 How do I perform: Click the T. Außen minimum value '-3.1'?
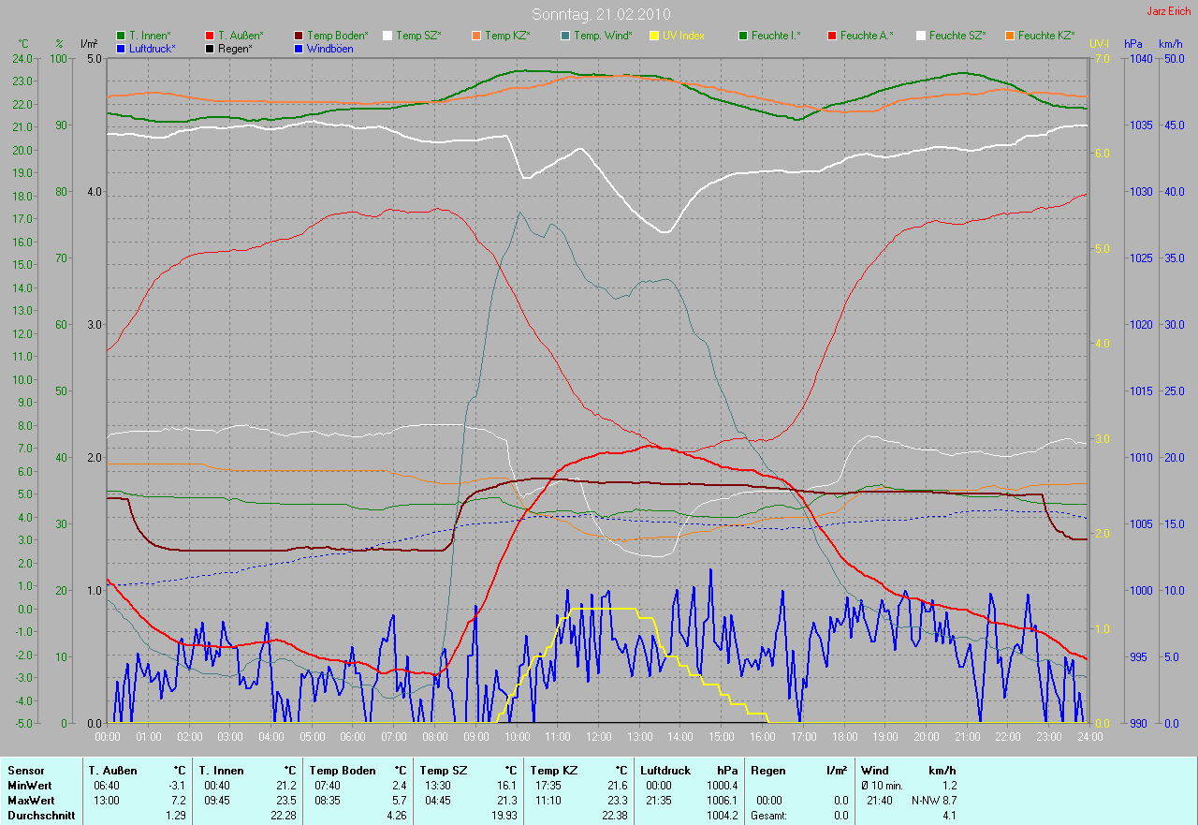coord(177,786)
